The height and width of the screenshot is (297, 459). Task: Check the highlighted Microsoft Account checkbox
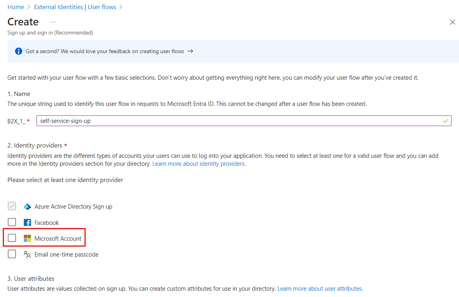(x=12, y=238)
